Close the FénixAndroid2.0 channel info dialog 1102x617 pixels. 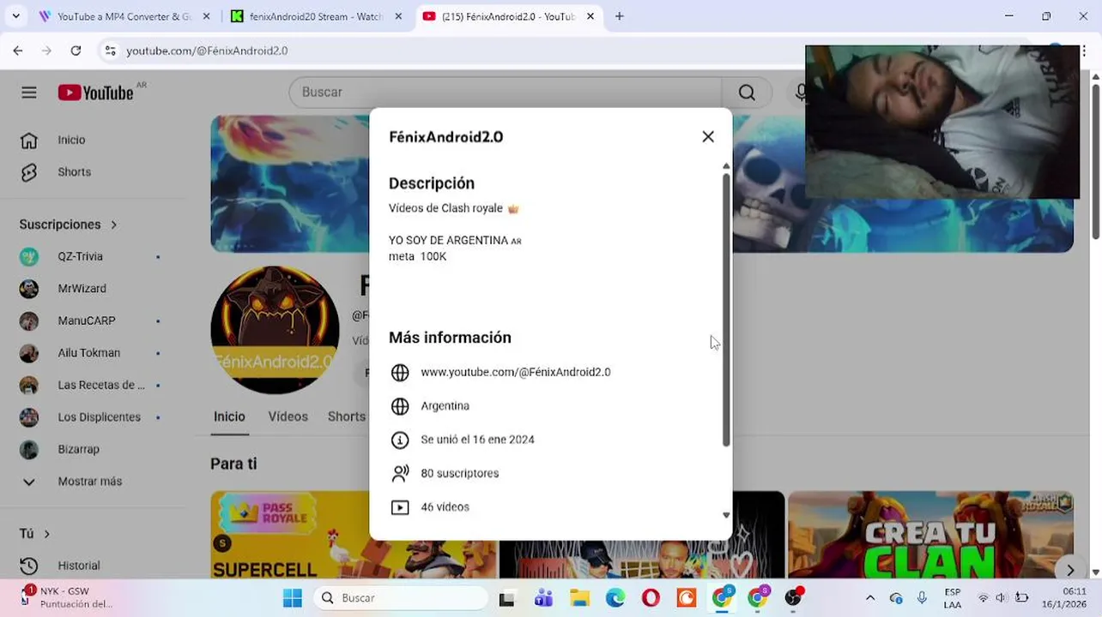(708, 136)
